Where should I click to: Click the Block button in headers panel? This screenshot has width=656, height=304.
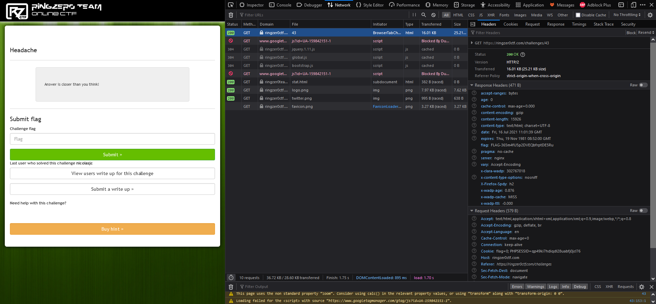pyautogui.click(x=631, y=33)
